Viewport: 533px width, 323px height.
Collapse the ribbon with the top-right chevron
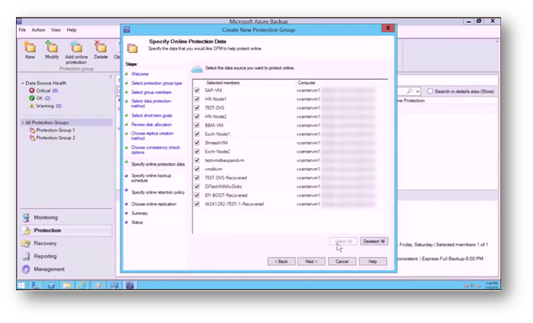[x=497, y=42]
